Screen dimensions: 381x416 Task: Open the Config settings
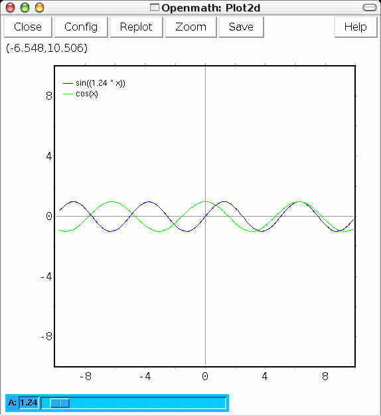pyautogui.click(x=81, y=27)
